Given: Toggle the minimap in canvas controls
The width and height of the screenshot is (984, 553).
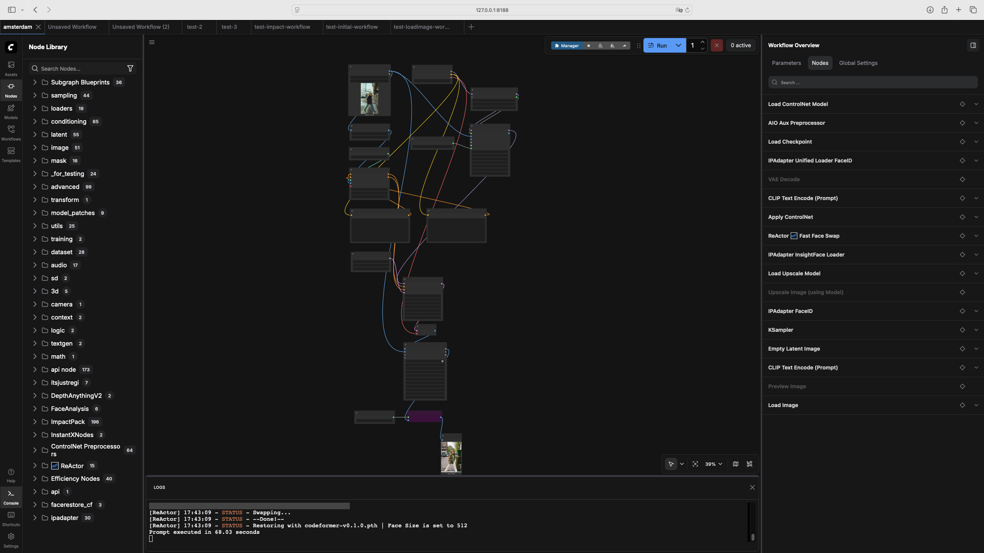Looking at the screenshot, I should (x=735, y=464).
